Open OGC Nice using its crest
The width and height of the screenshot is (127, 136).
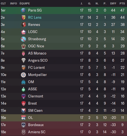tap(23, 46)
